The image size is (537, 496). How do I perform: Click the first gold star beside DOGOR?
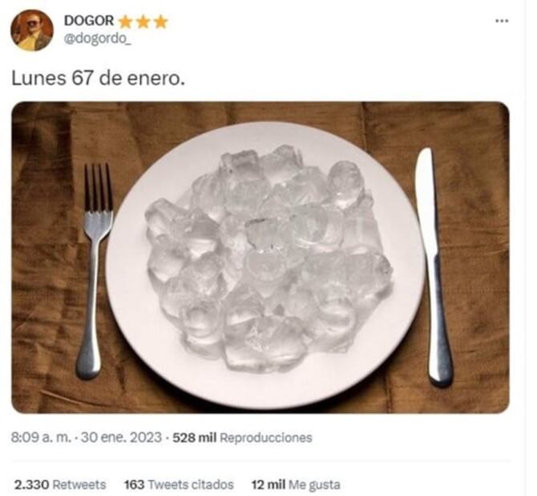[125, 22]
